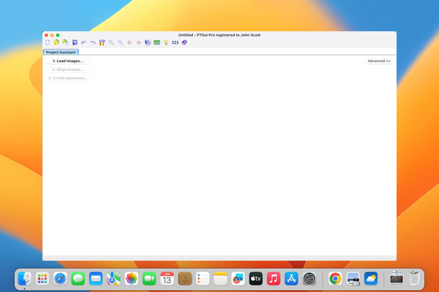Undo the last action via the toolbar arrow

point(84,43)
